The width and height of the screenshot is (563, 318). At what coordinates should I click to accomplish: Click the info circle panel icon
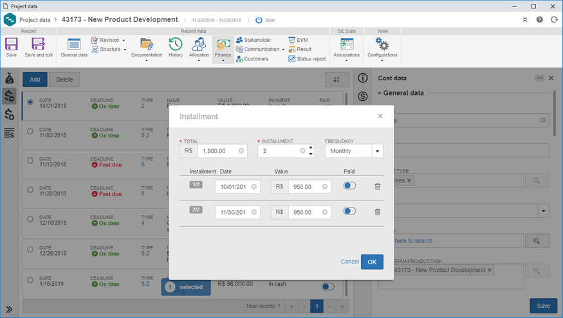coord(363,78)
